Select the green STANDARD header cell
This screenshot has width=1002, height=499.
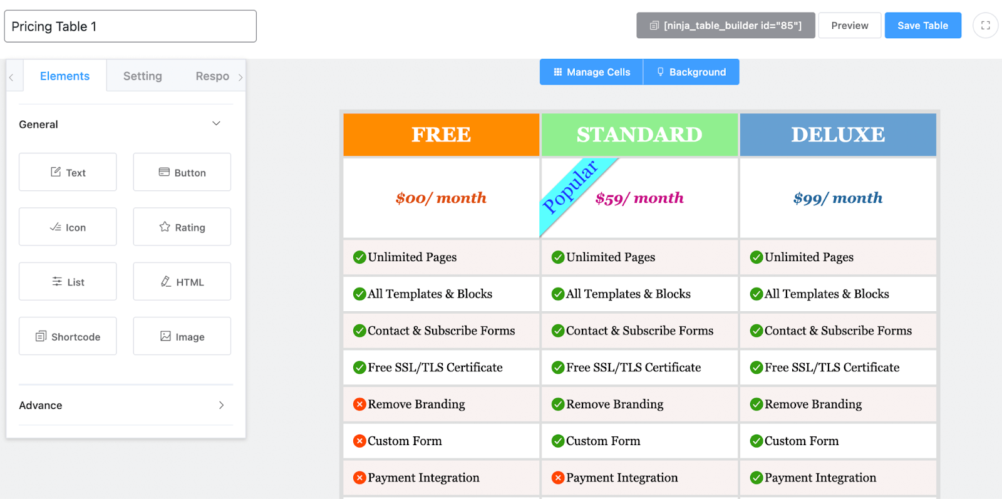coord(639,135)
